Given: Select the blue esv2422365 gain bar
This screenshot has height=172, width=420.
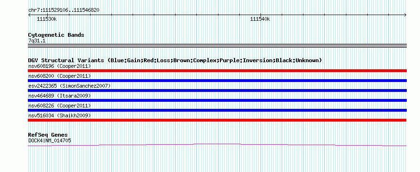Looking at the screenshot, I should click(217, 90).
